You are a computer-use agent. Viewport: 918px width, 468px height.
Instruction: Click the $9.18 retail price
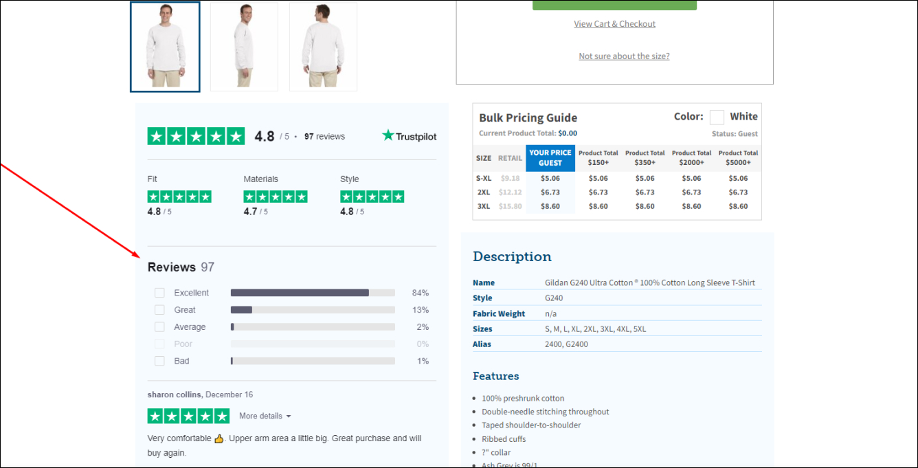click(510, 179)
